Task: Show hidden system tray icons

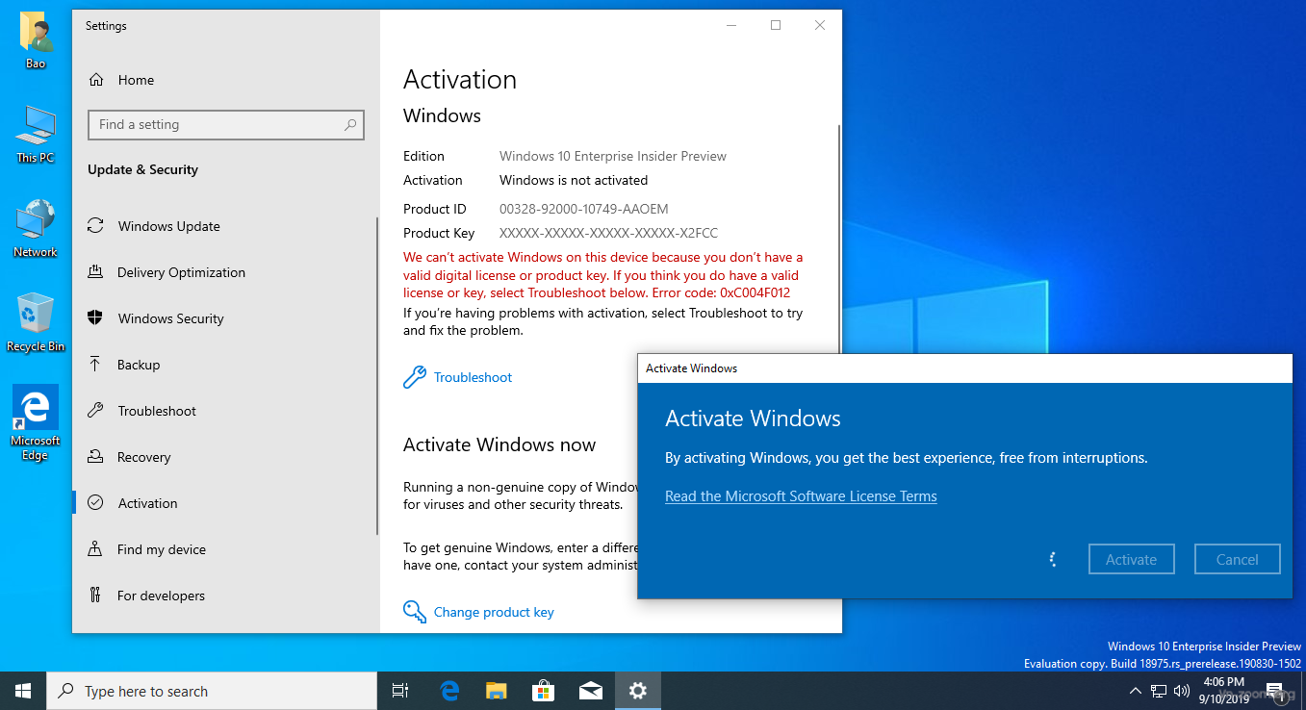Action: point(1136,691)
